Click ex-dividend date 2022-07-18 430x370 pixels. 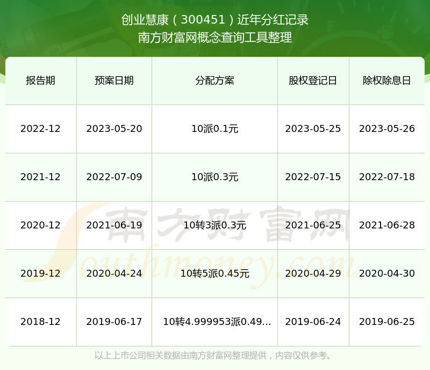(386, 177)
